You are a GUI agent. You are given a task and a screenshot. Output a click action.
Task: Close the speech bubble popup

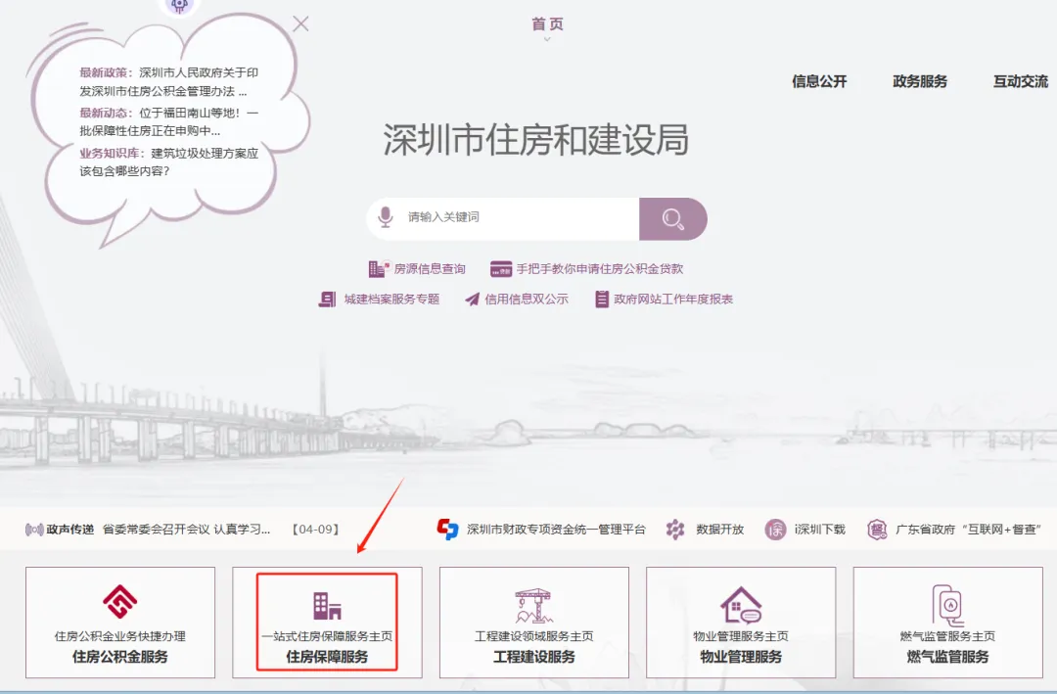click(x=300, y=23)
